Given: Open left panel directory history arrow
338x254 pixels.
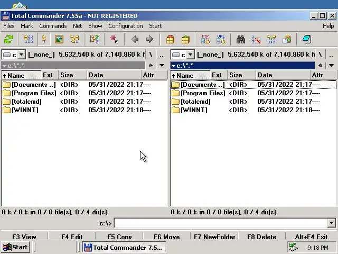Looking at the screenshot, I should click(x=162, y=66).
